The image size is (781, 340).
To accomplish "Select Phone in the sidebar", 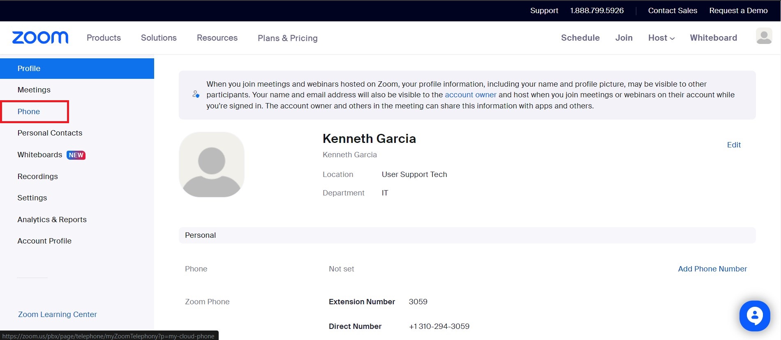I will tap(29, 112).
